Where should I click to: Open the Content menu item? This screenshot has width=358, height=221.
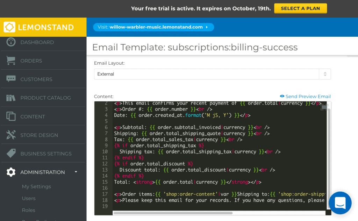click(x=33, y=116)
